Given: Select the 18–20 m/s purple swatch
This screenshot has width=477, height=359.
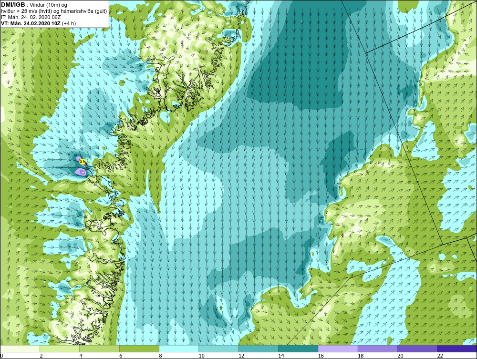Looking at the screenshot, I should coord(377,349).
